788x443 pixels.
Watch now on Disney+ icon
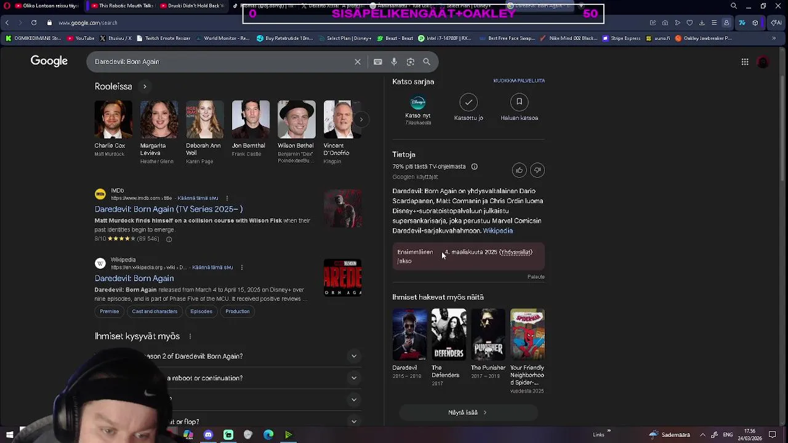coord(417,103)
